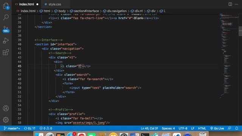The image size is (242, 136).
Task: Click the opening form tag on line 49
Action: [68, 83]
